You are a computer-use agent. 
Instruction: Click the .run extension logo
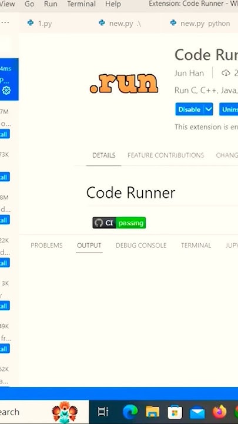124,83
